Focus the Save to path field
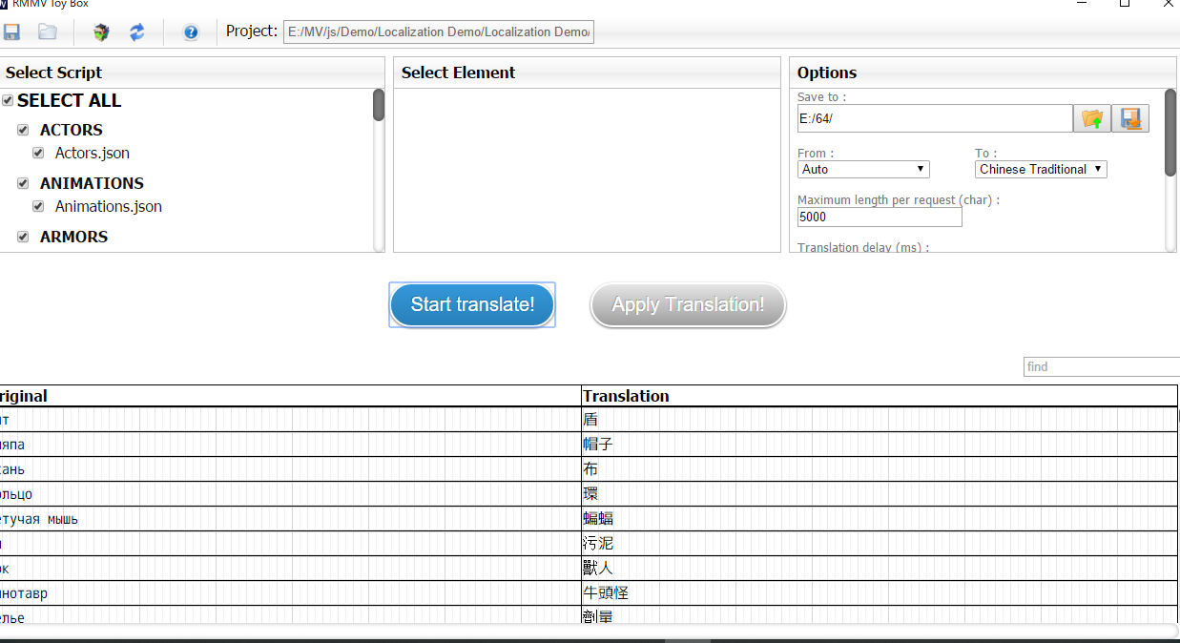 click(935, 118)
